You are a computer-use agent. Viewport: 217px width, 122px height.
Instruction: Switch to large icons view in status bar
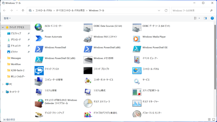[x=214, y=120]
